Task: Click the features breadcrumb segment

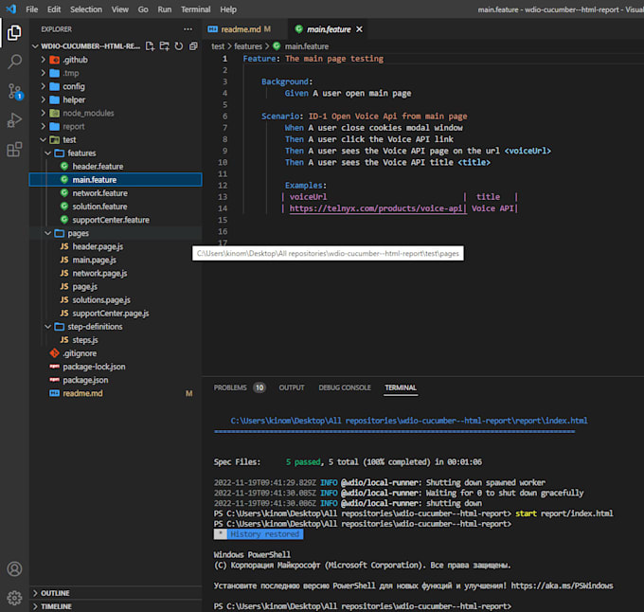Action: [x=248, y=46]
